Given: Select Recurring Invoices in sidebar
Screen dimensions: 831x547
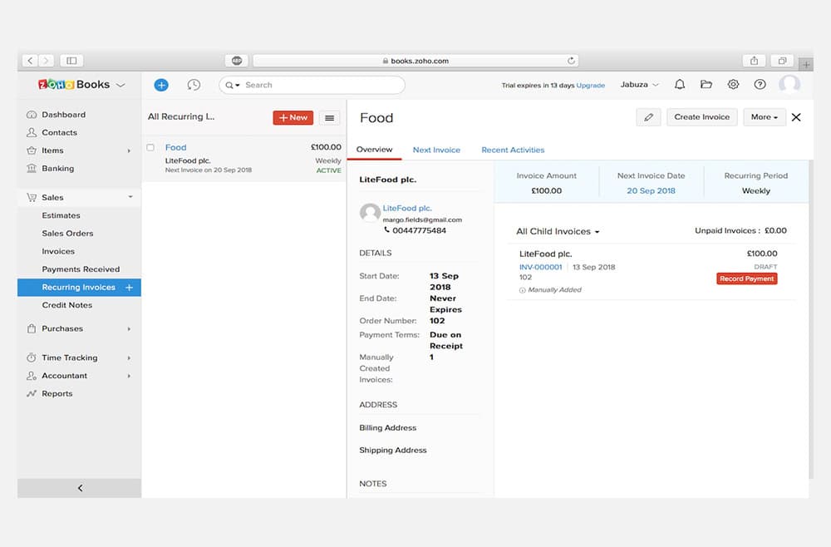Looking at the screenshot, I should [x=78, y=288].
